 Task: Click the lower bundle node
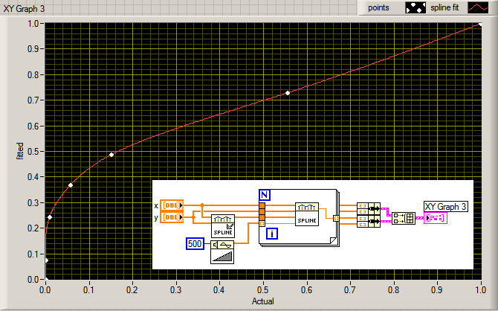click(369, 221)
